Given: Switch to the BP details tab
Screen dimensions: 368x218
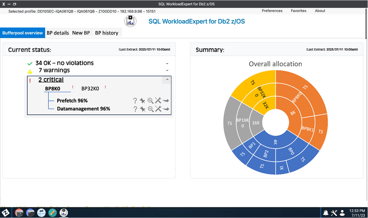Looking at the screenshot, I should pos(58,33).
